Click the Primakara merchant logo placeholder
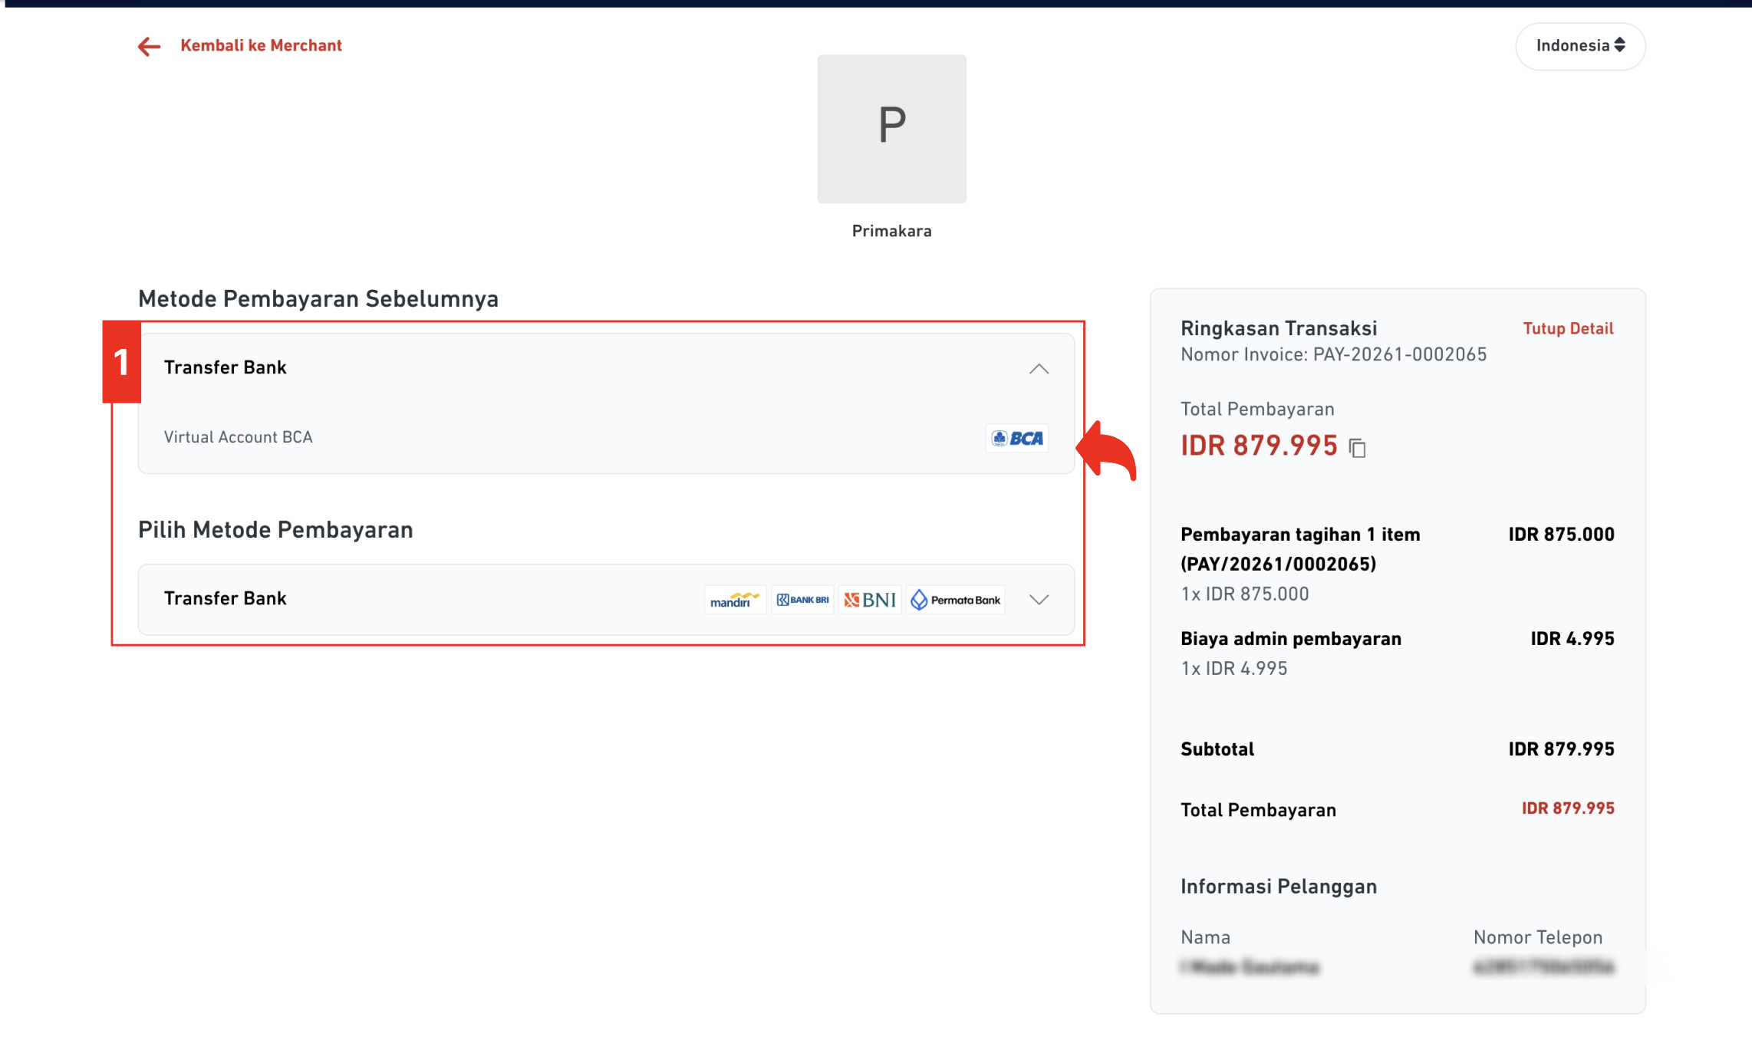Image resolution: width=1752 pixels, height=1040 pixels. pos(891,129)
